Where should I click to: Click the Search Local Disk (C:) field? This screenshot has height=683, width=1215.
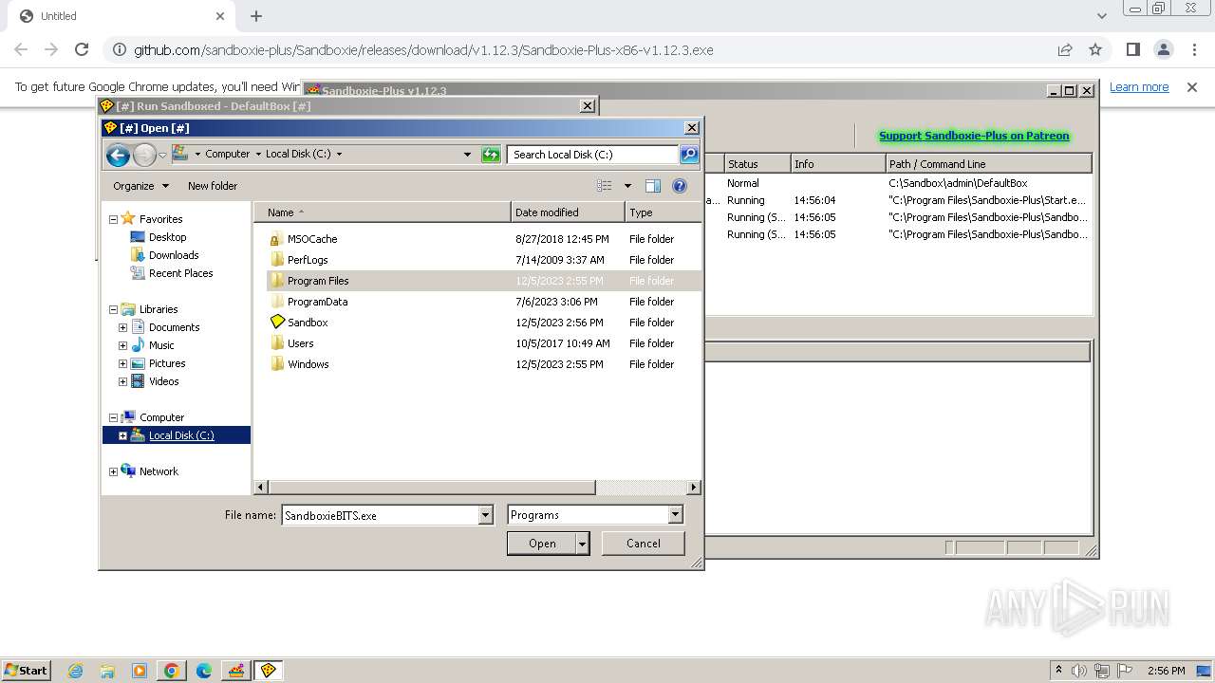[593, 155]
